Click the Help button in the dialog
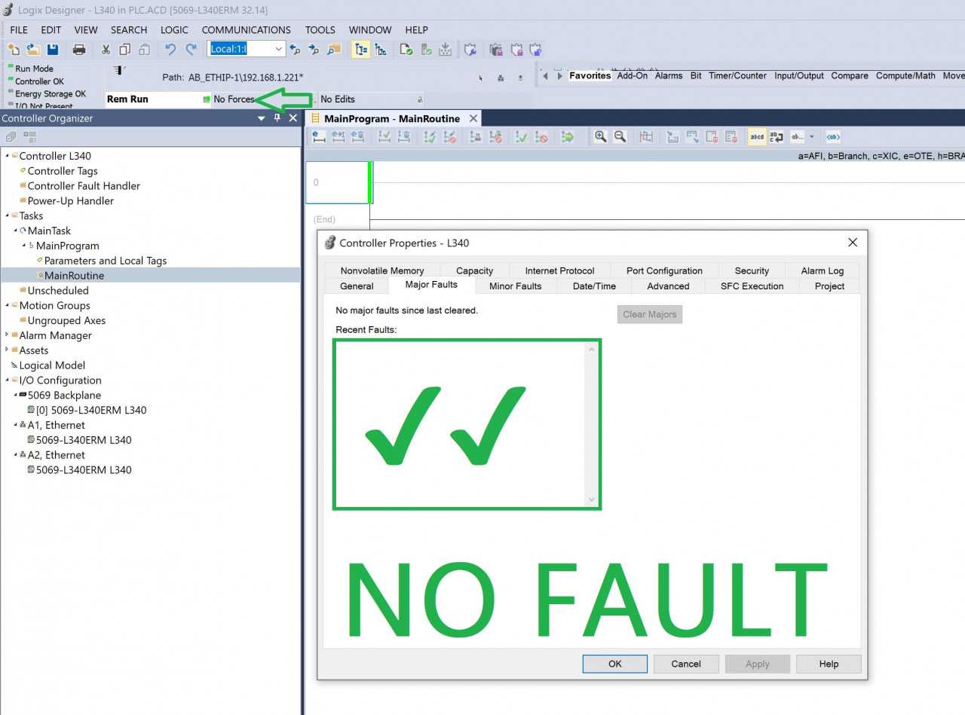The height and width of the screenshot is (715, 965). (x=829, y=664)
